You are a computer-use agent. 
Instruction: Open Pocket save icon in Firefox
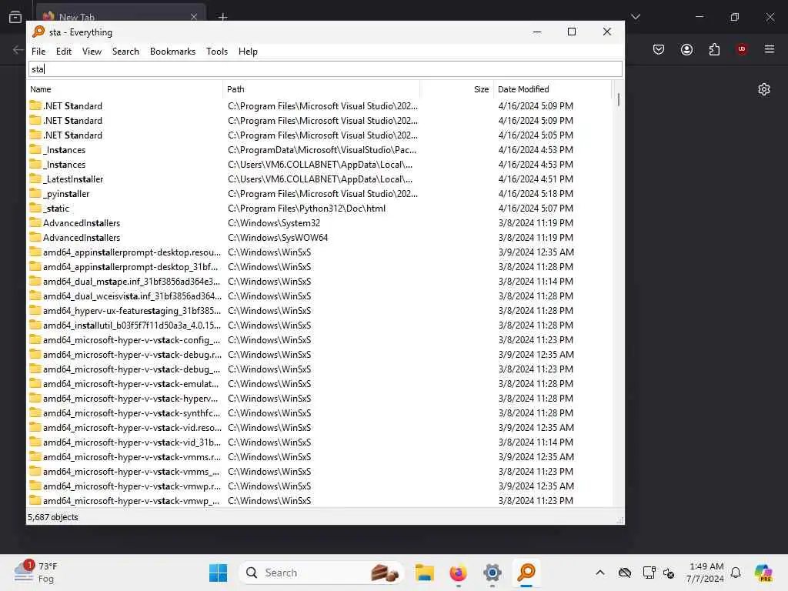[659, 49]
